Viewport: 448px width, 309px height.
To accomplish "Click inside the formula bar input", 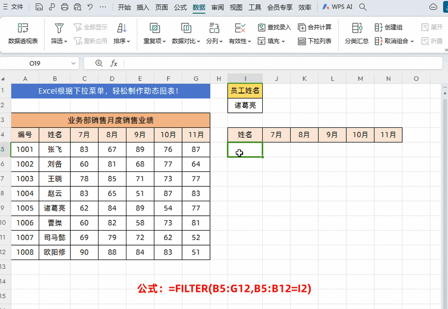I will [x=283, y=63].
